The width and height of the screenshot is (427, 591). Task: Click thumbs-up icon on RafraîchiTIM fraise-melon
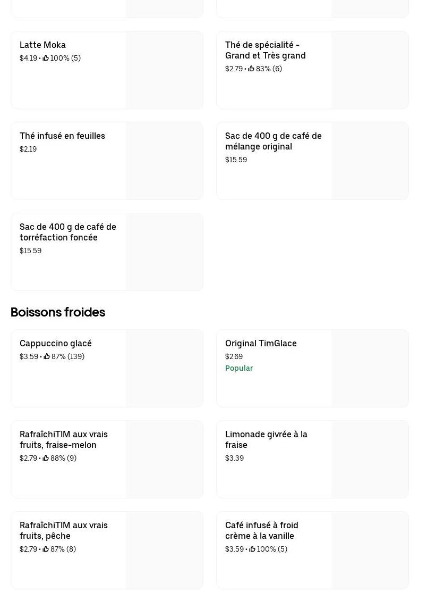tap(46, 458)
